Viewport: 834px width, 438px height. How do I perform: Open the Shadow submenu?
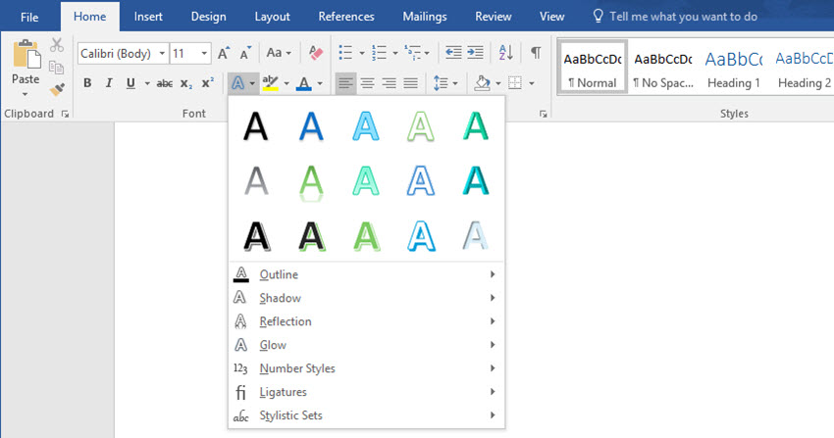click(367, 298)
